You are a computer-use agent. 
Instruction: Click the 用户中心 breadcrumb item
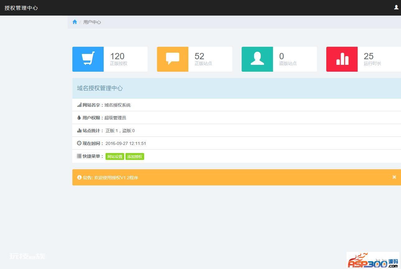[x=92, y=22]
